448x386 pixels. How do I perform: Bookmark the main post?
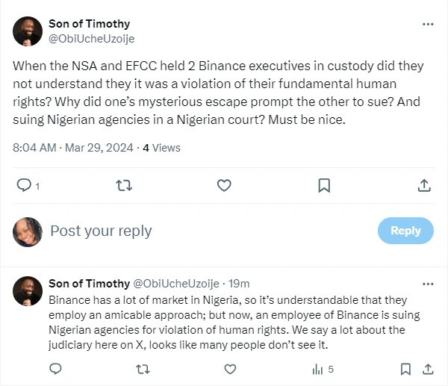pyautogui.click(x=324, y=185)
